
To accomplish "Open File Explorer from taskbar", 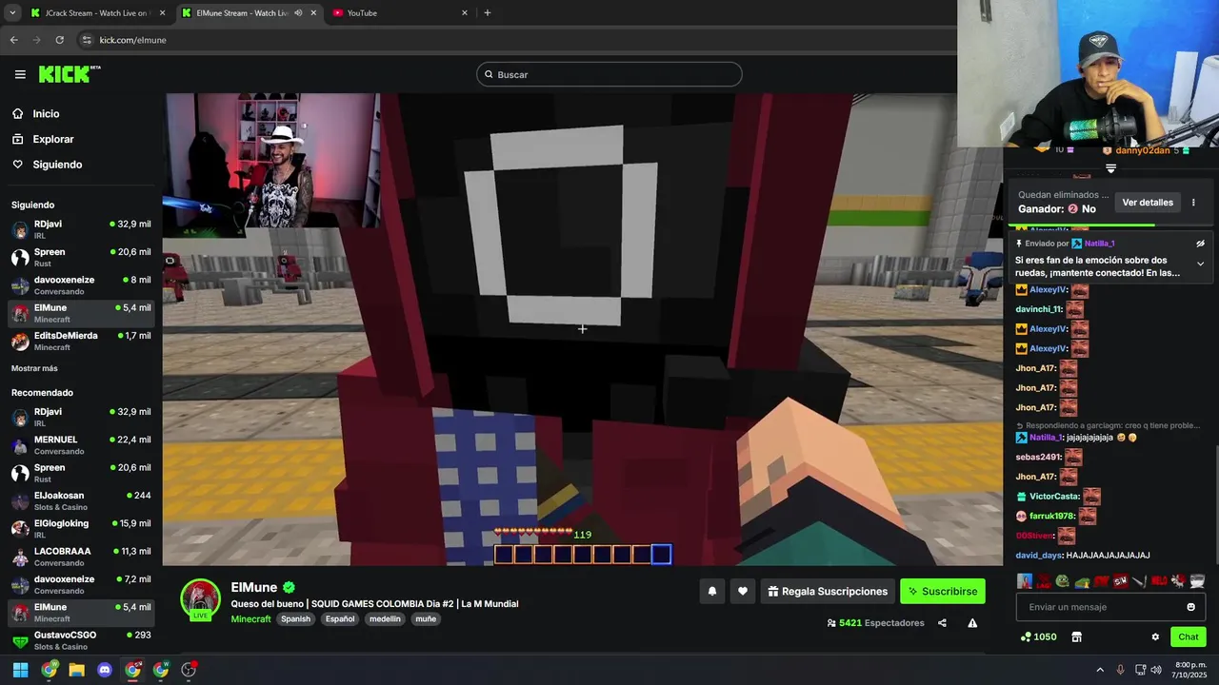I will pos(76,670).
